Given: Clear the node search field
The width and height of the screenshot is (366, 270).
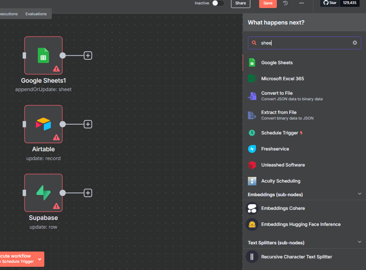Looking at the screenshot, I should pos(355,43).
